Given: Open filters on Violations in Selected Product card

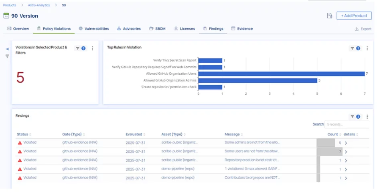Looking at the screenshot, I should click(x=80, y=48).
